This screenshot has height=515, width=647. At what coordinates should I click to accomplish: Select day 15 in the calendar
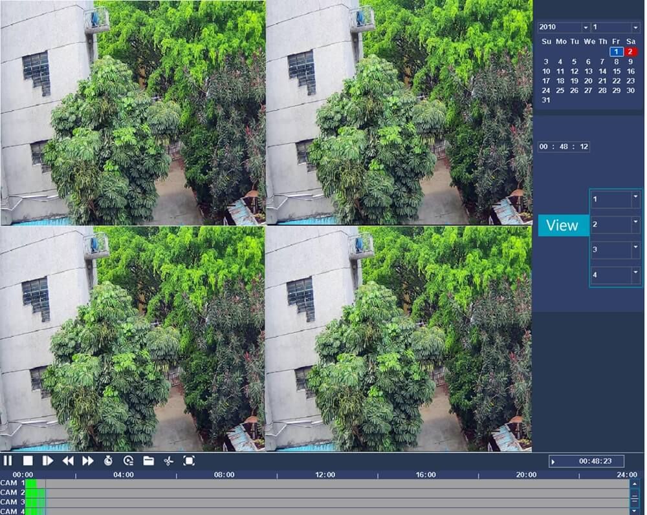tap(617, 72)
